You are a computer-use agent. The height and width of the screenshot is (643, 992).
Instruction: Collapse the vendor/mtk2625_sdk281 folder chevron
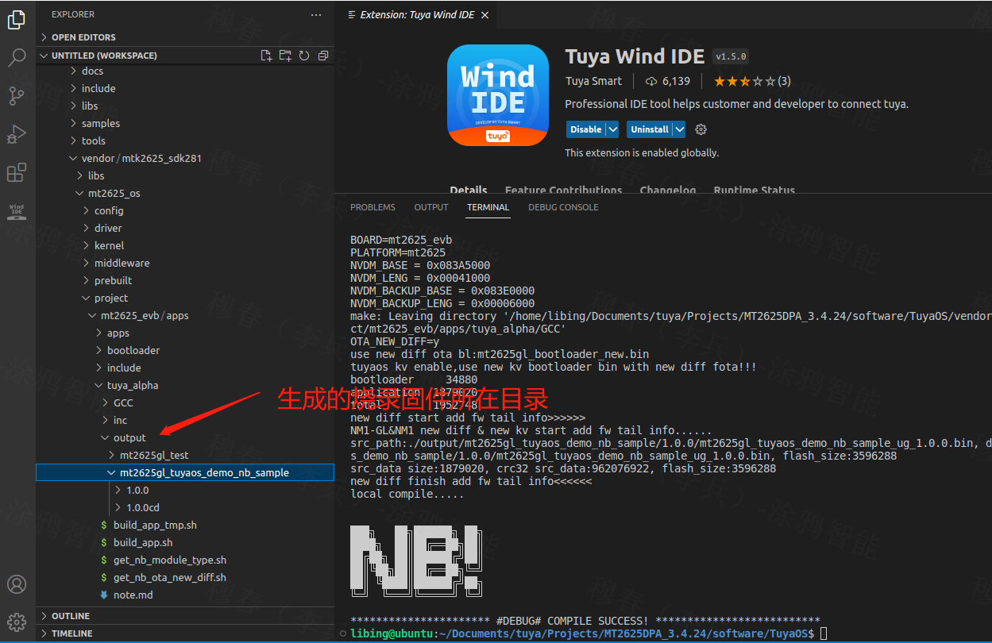[x=74, y=158]
